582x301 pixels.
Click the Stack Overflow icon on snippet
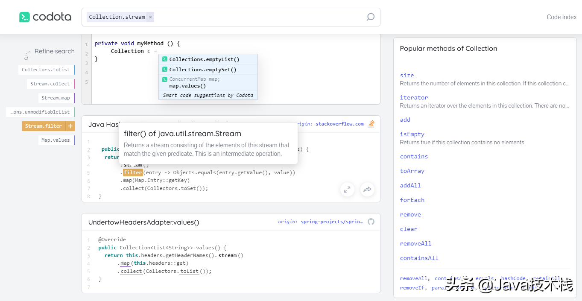tap(371, 124)
